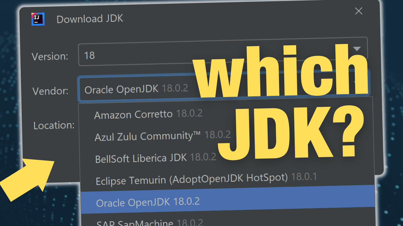Select Eclipse Temurin (AdoptOpenJDK HotSpot) entry
The width and height of the screenshot is (403, 226).
pyautogui.click(x=191, y=179)
